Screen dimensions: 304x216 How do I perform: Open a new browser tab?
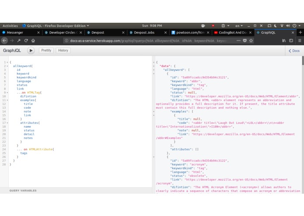(x=301, y=32)
